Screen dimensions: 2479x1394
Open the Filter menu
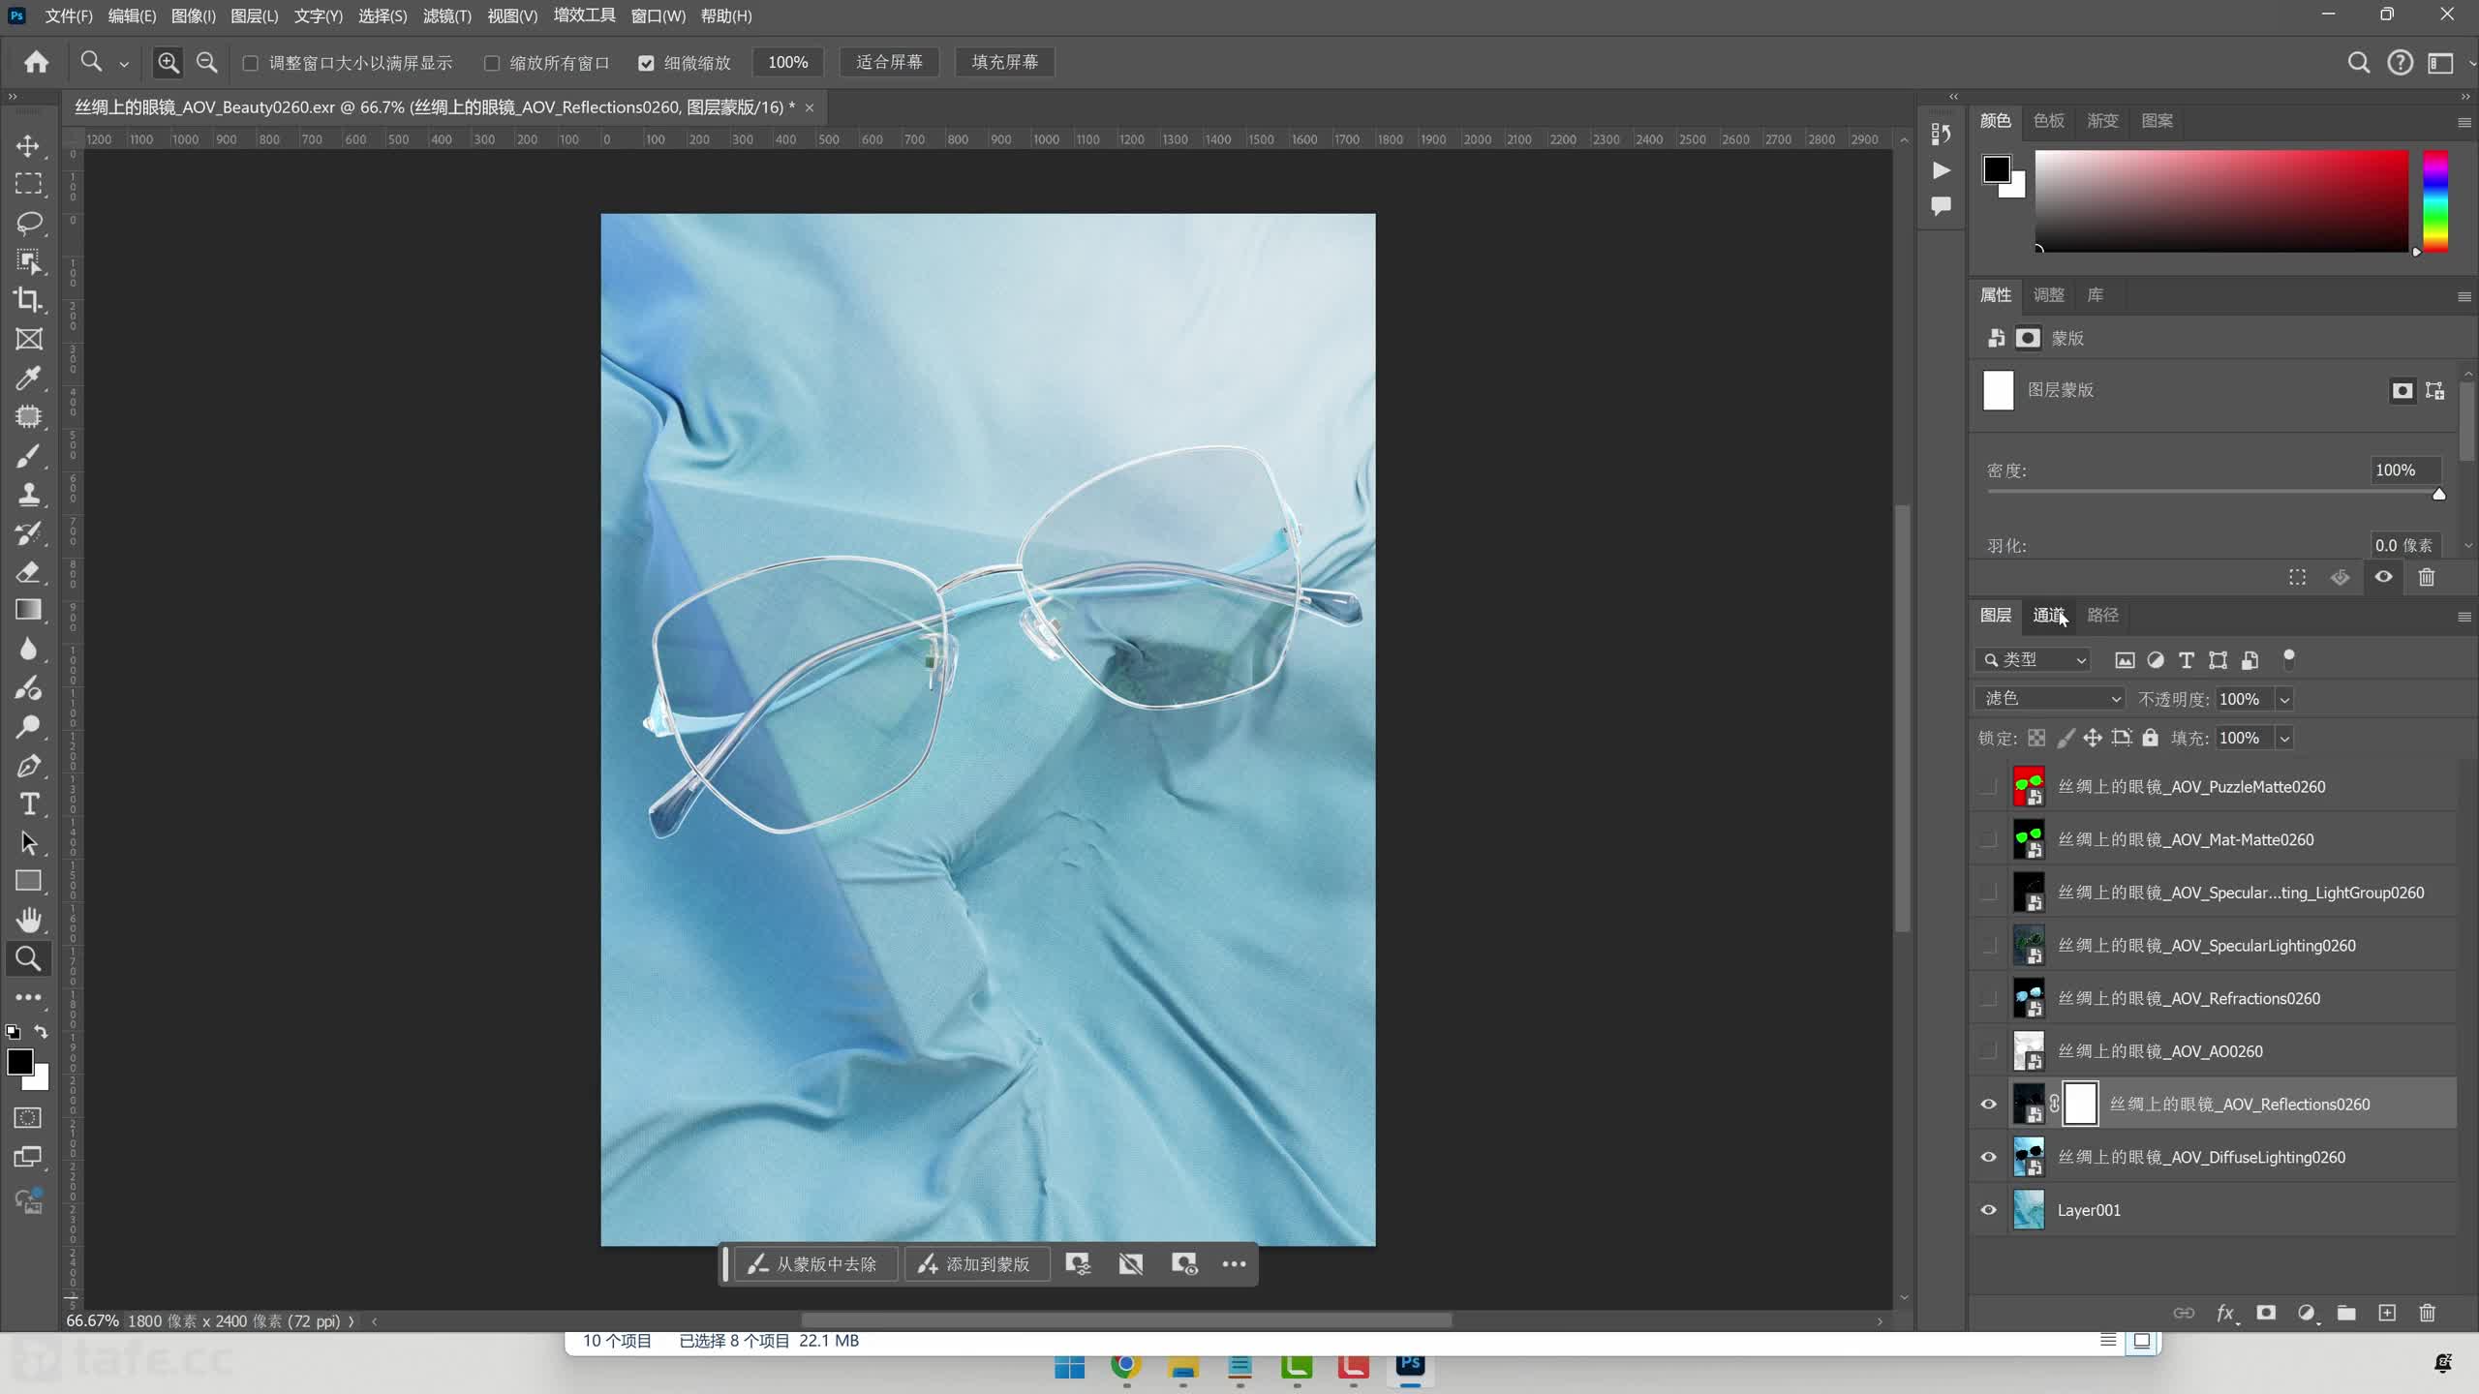coord(447,16)
